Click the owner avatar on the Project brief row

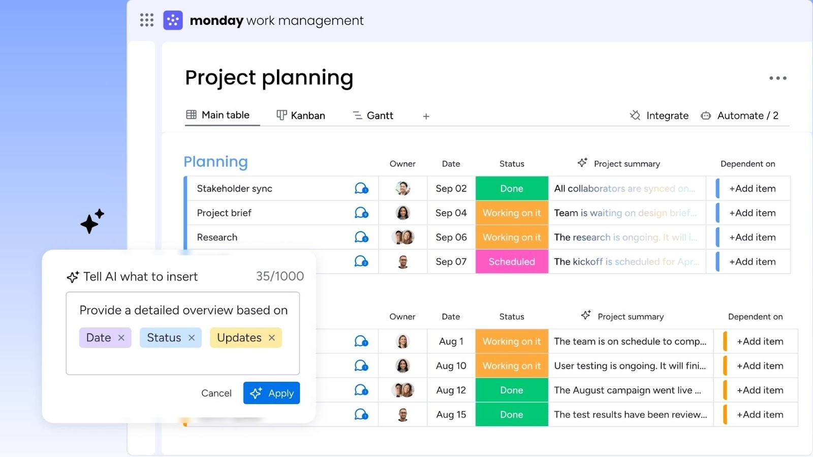(x=402, y=213)
